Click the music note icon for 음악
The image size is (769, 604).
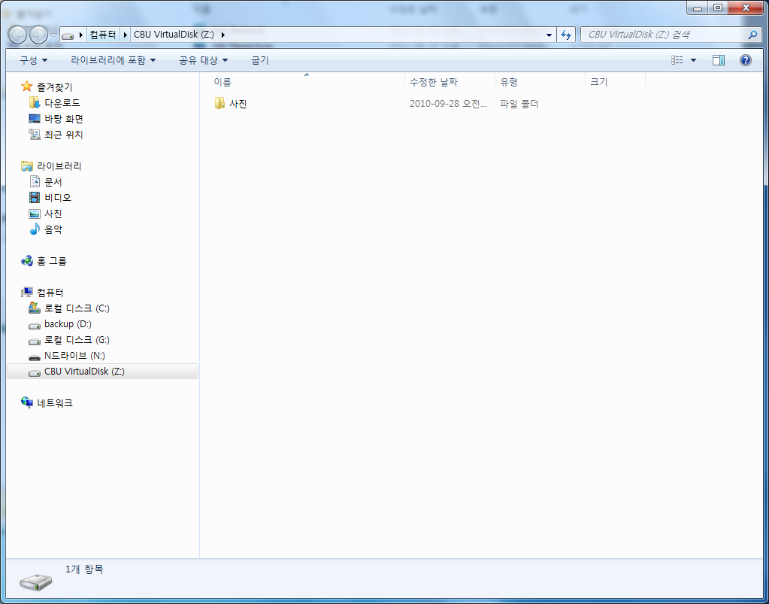(35, 229)
